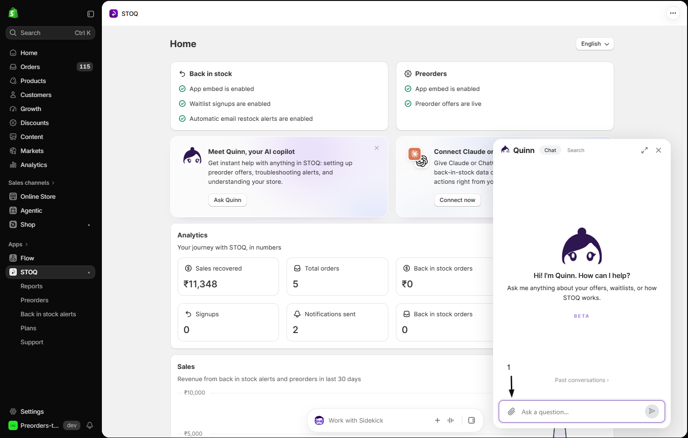The width and height of the screenshot is (688, 438).
Task: Close the Quinn chat panel
Action: 659,150
